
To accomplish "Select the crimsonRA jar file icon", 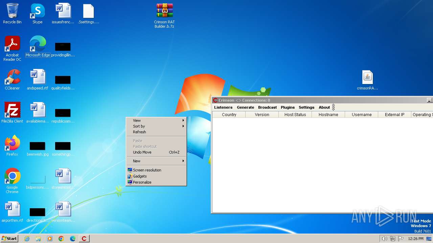I will click(367, 80).
